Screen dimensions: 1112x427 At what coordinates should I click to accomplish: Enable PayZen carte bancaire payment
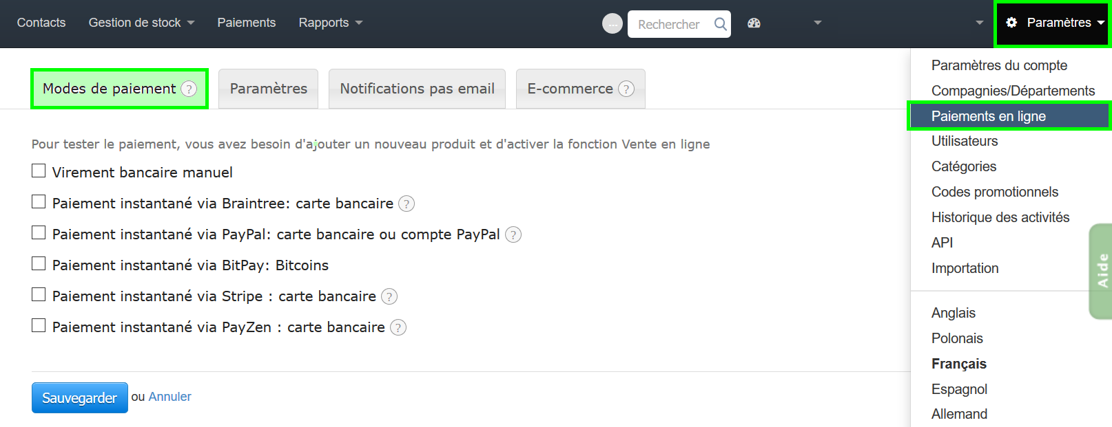click(39, 325)
